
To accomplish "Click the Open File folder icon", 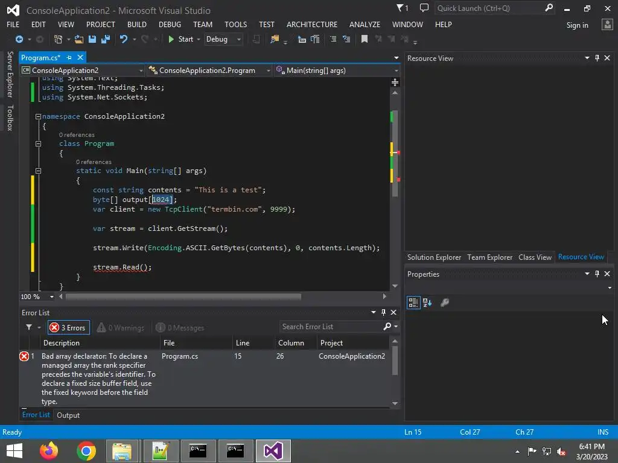I will pyautogui.click(x=79, y=39).
